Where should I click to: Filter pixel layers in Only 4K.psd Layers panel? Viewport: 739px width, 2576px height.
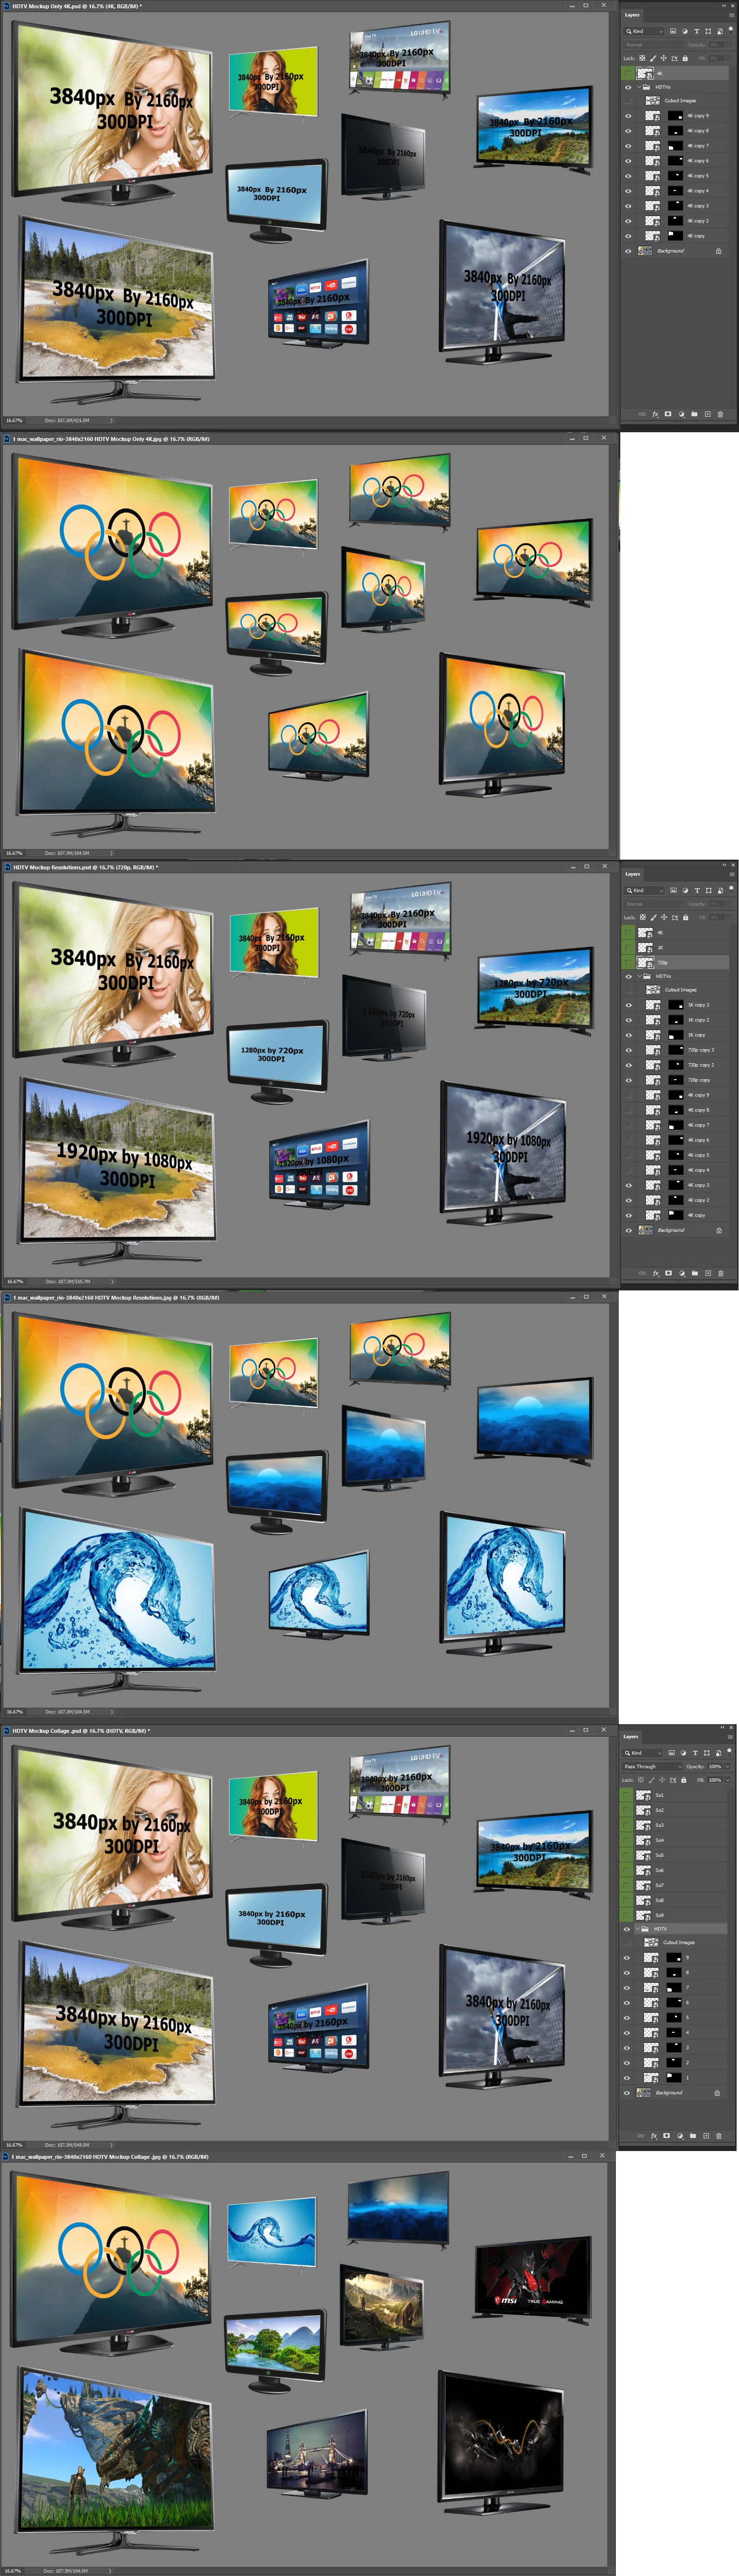673,31
